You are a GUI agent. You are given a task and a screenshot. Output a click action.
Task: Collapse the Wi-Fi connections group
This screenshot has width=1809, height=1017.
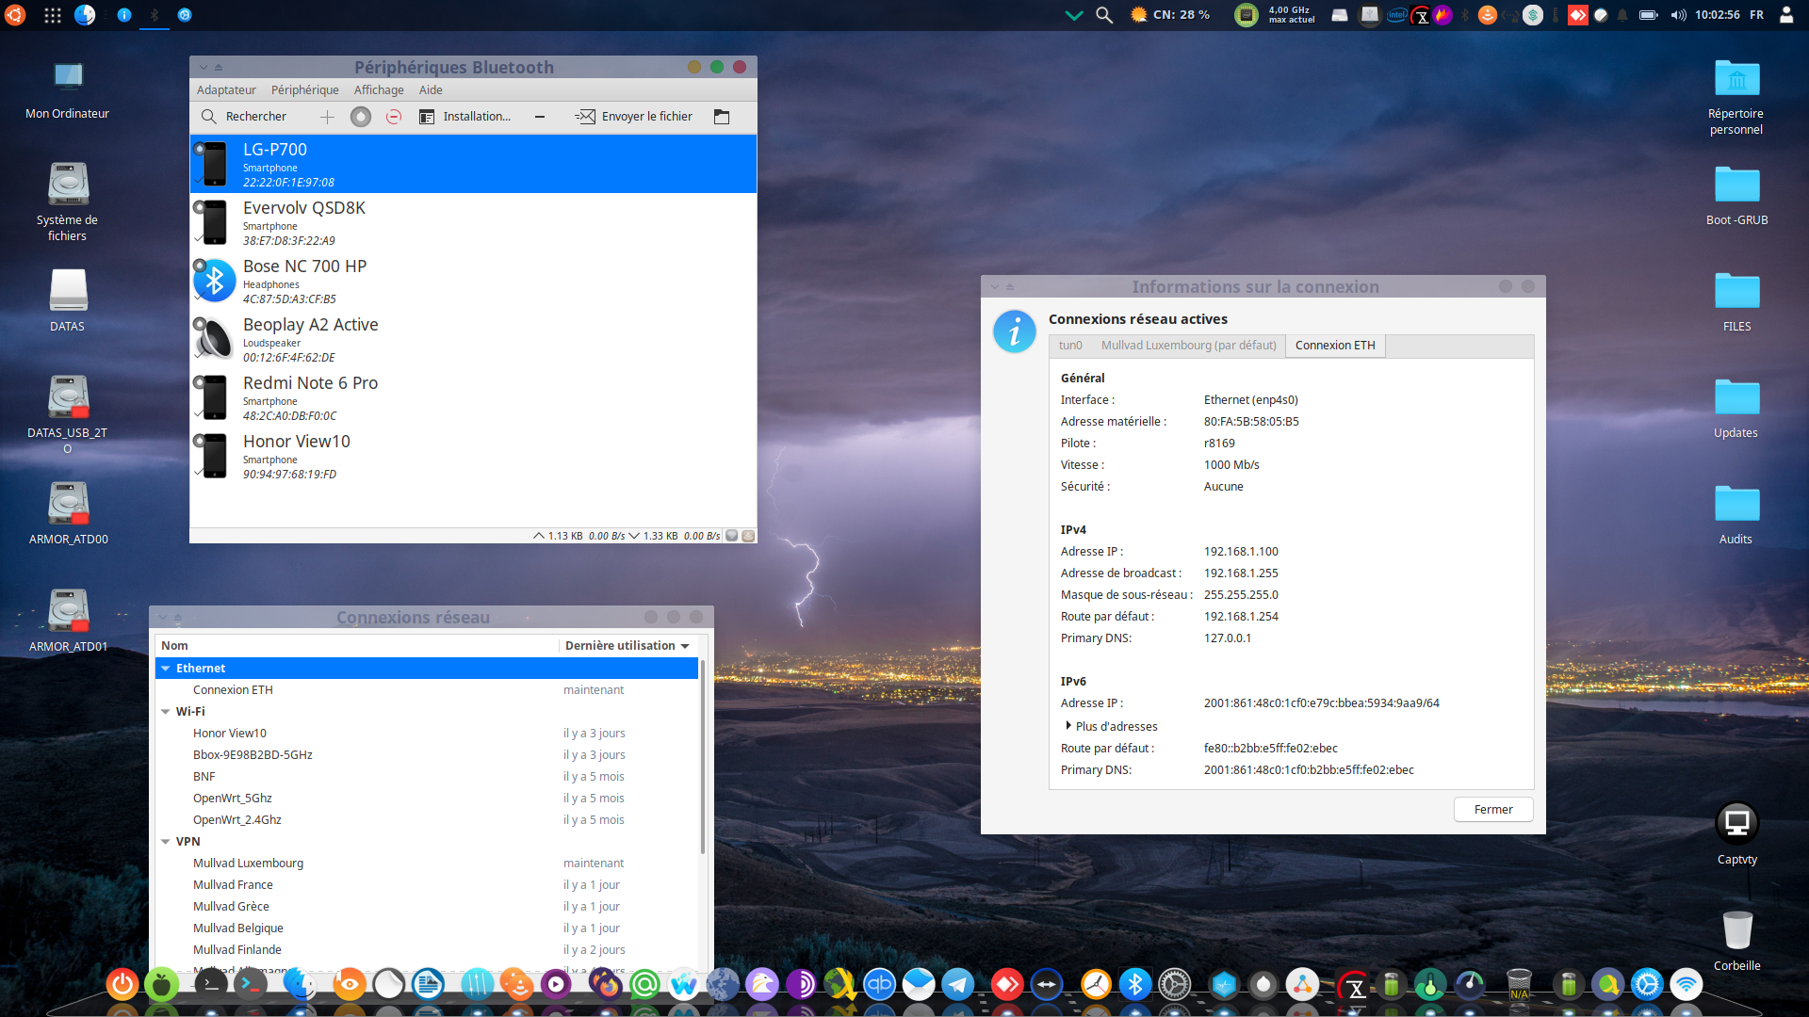tap(166, 712)
